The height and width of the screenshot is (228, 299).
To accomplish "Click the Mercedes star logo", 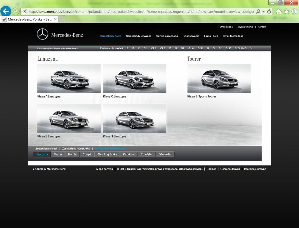I will tap(42, 34).
